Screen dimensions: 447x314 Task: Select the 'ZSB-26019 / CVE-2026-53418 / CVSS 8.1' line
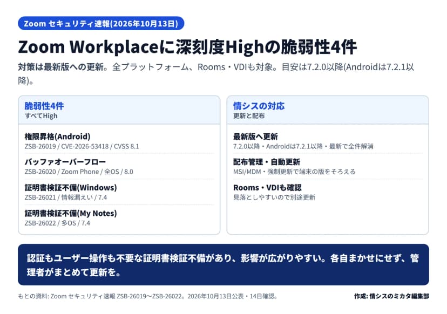(82, 146)
